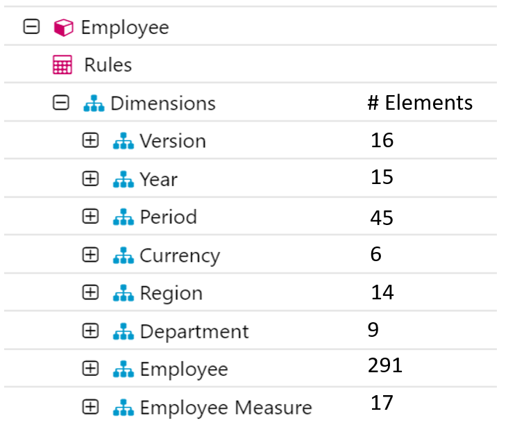Click the # Elements column header
Viewport: 508px width, 441px height.
click(x=420, y=103)
